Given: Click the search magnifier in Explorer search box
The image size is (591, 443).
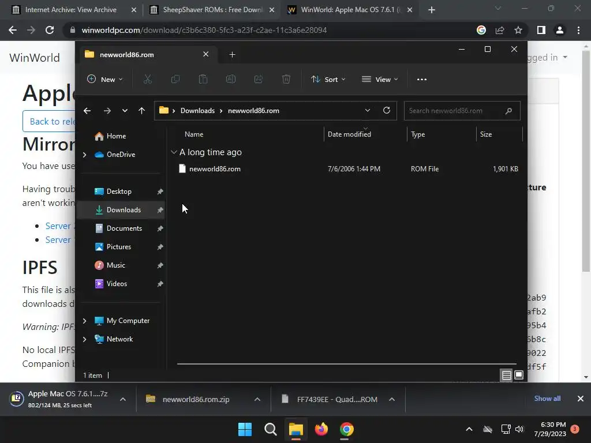Looking at the screenshot, I should click(508, 111).
